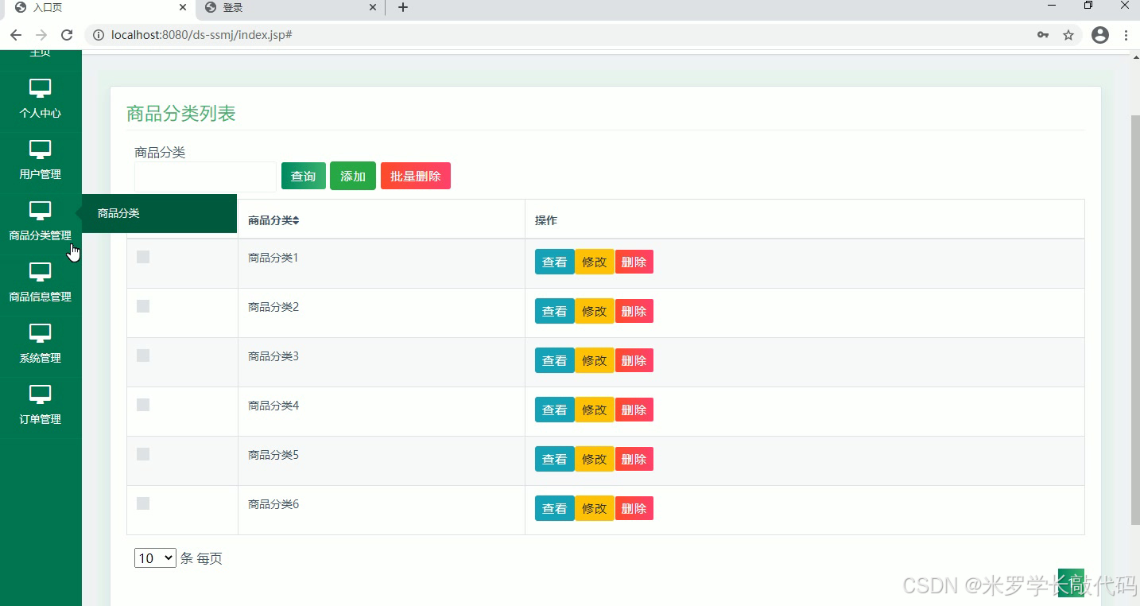
Task: Open the 商品分类管理 monitor icon
Action: pyautogui.click(x=40, y=210)
